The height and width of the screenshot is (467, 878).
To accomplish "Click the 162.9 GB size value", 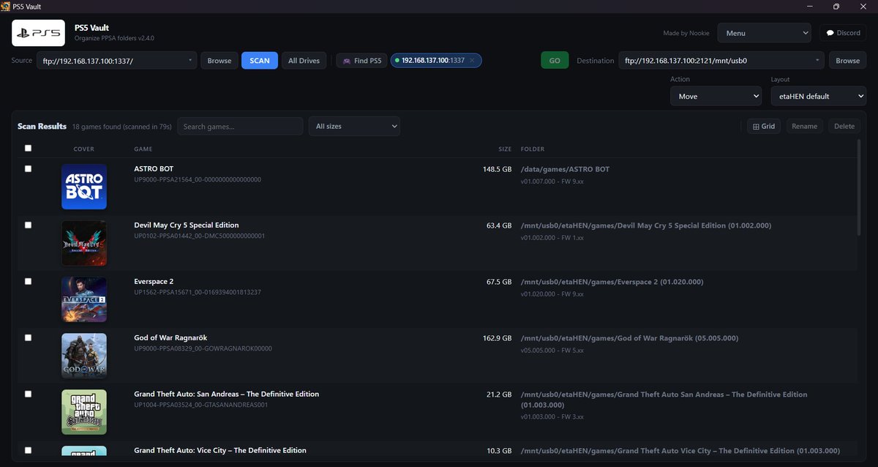I will pyautogui.click(x=498, y=338).
